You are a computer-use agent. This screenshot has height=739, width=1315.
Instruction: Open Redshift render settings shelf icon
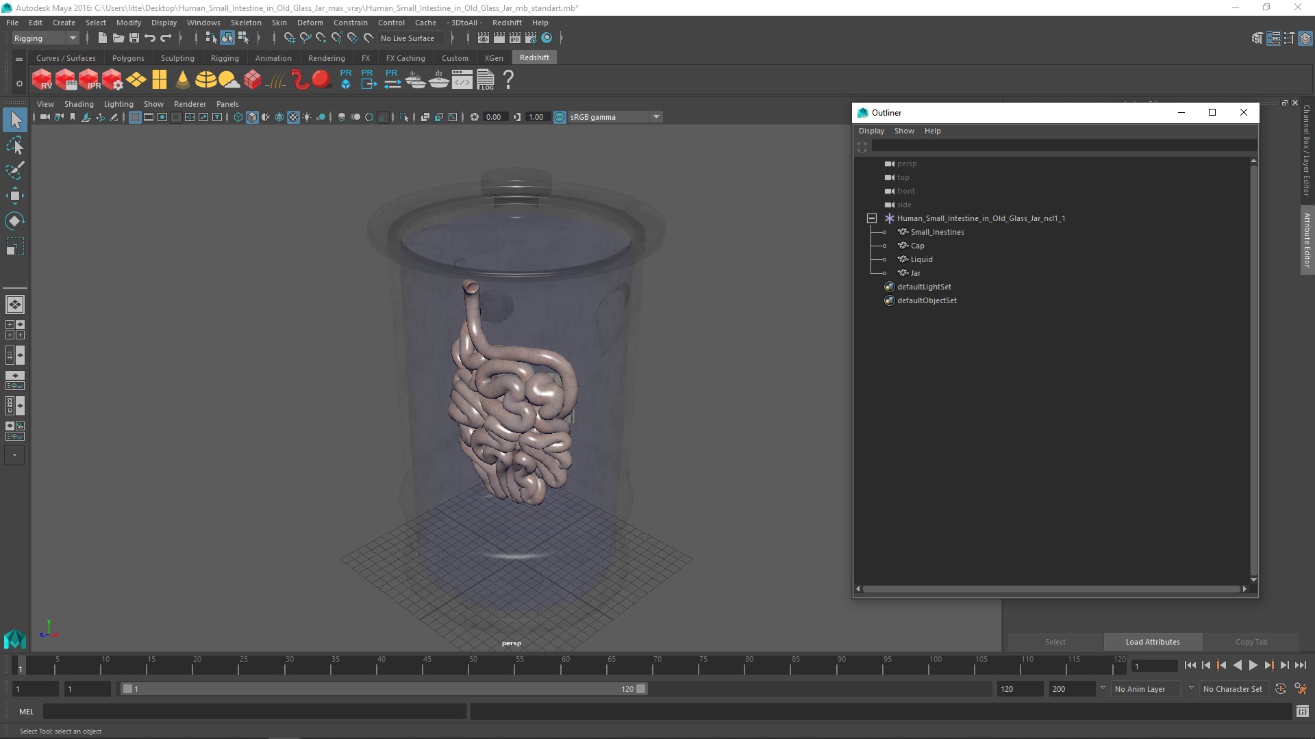tap(112, 80)
